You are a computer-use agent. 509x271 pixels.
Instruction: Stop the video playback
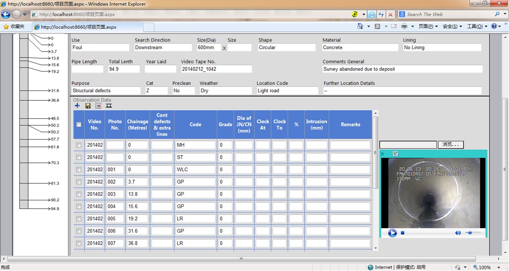click(x=403, y=233)
